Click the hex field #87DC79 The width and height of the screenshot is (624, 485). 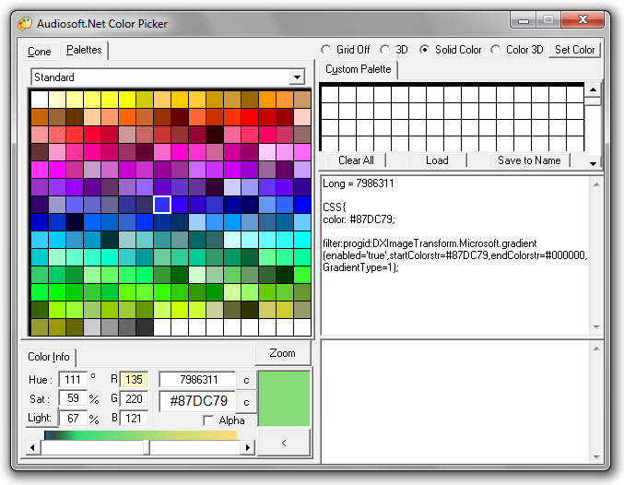coord(198,401)
